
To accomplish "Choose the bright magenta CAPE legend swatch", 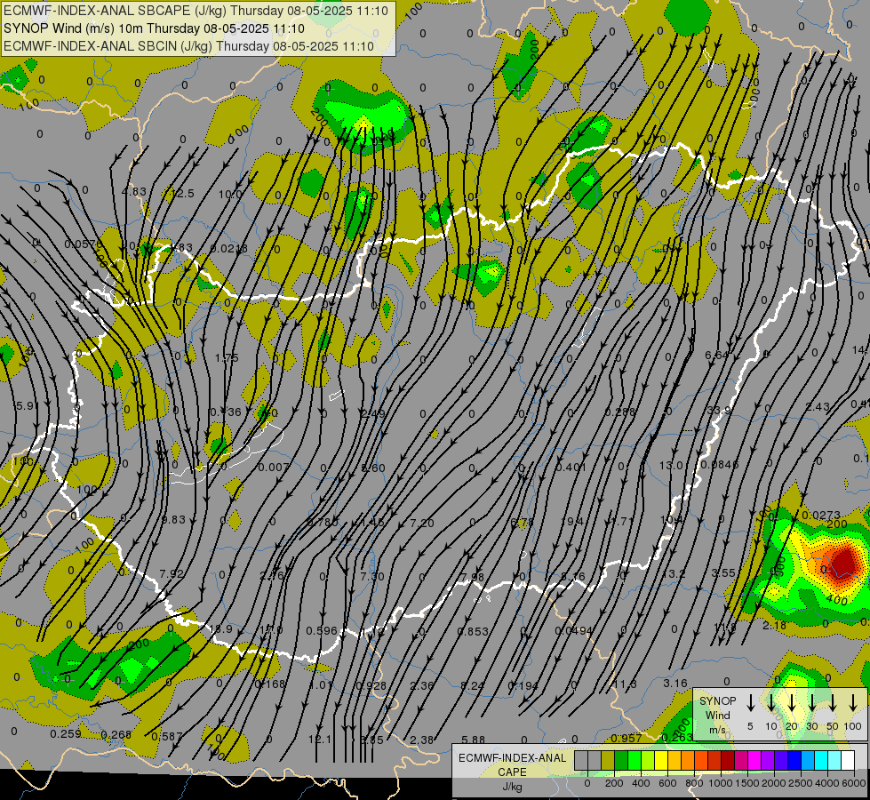I will (x=754, y=761).
